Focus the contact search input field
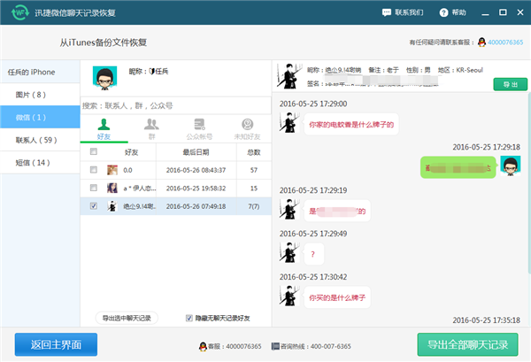The height and width of the screenshot is (362, 531). point(174,104)
